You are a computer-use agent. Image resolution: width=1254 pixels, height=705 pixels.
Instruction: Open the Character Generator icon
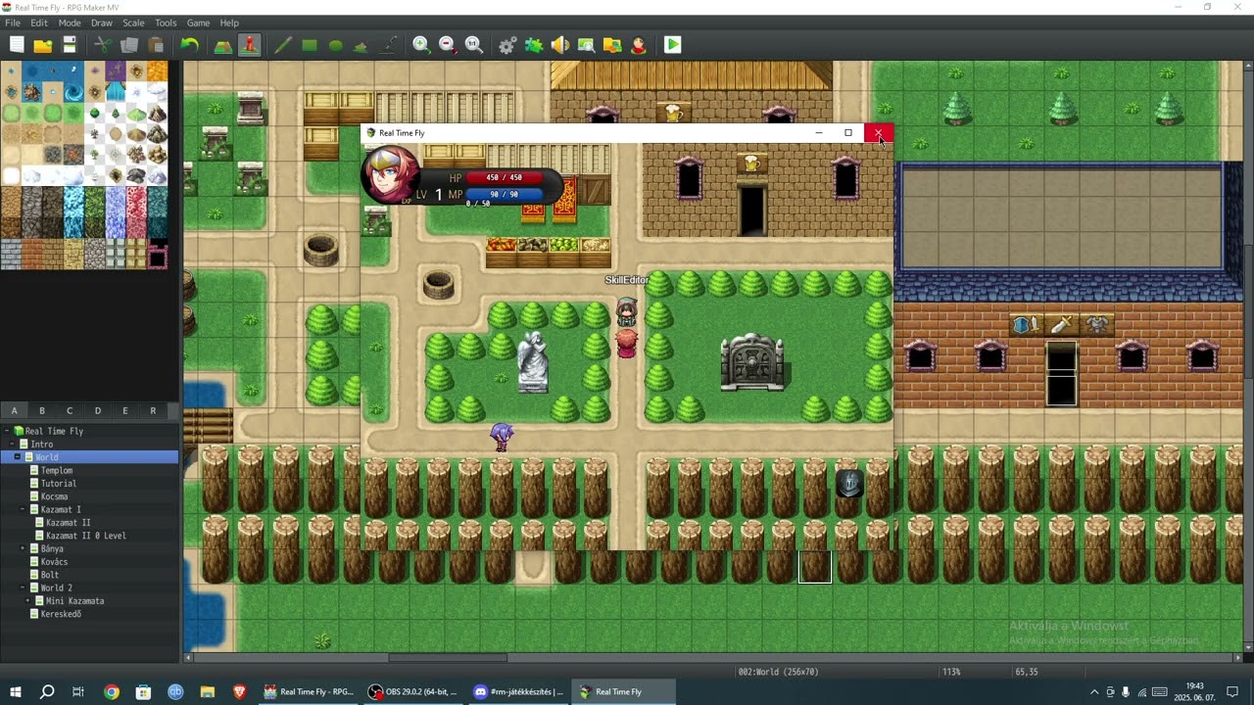tap(639, 45)
